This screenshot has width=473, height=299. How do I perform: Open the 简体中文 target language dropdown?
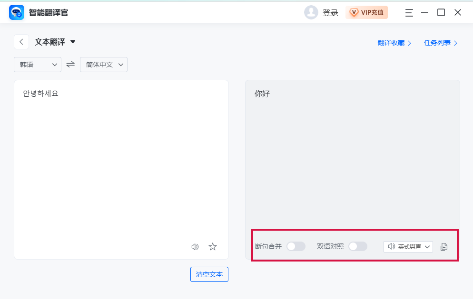104,65
